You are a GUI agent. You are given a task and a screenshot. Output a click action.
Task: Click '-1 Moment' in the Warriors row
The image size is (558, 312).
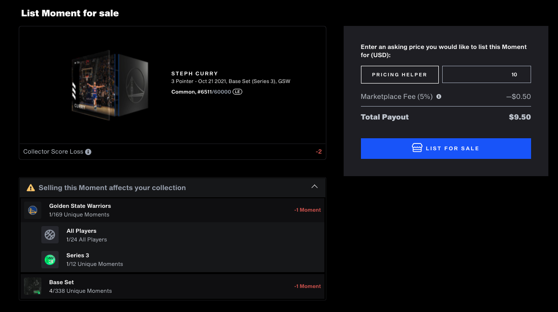pos(308,210)
